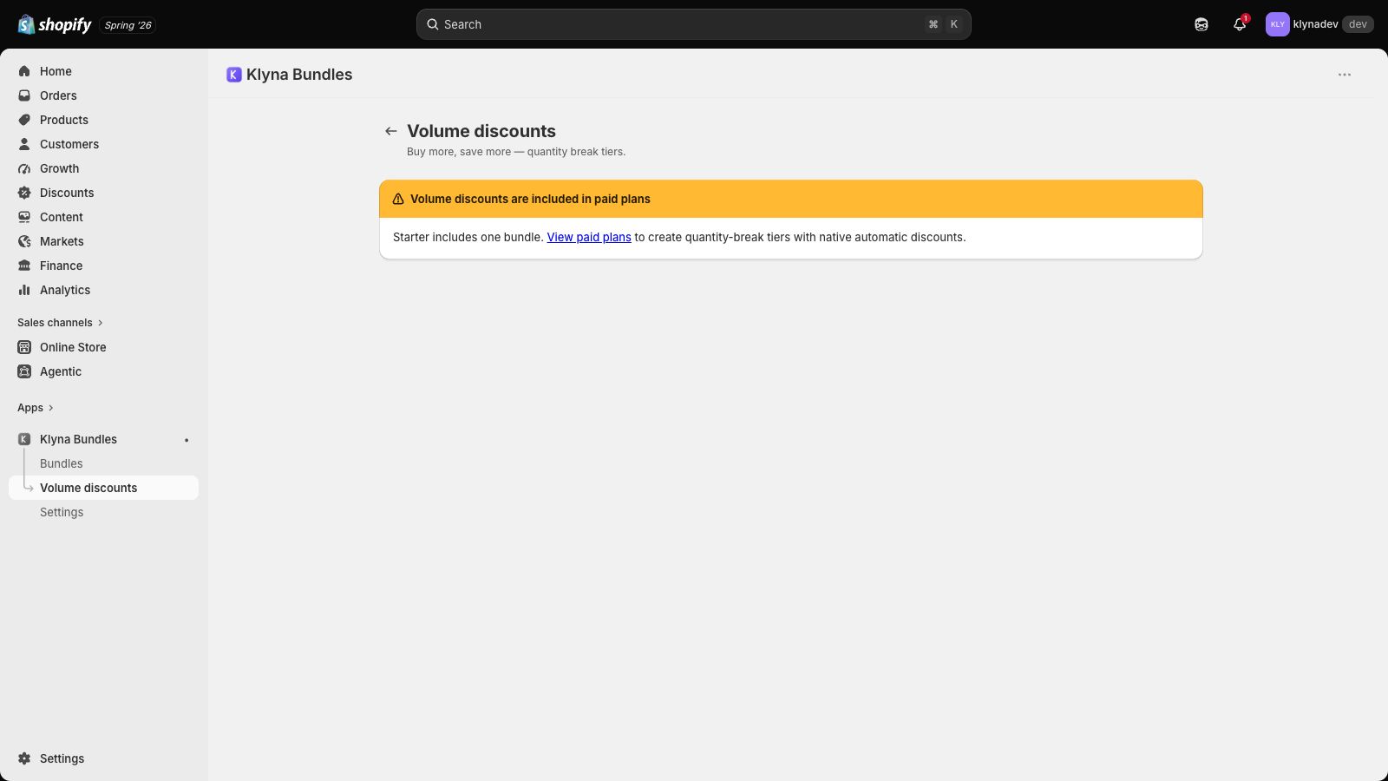Click the Growth icon

[x=24, y=168]
